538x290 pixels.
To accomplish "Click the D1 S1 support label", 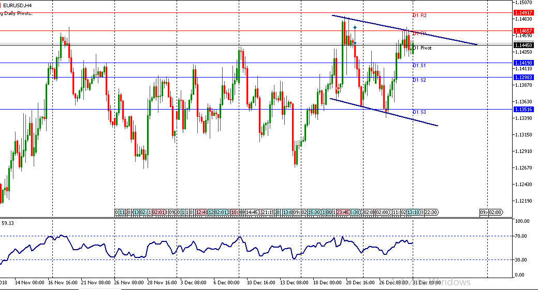I will (419, 66).
